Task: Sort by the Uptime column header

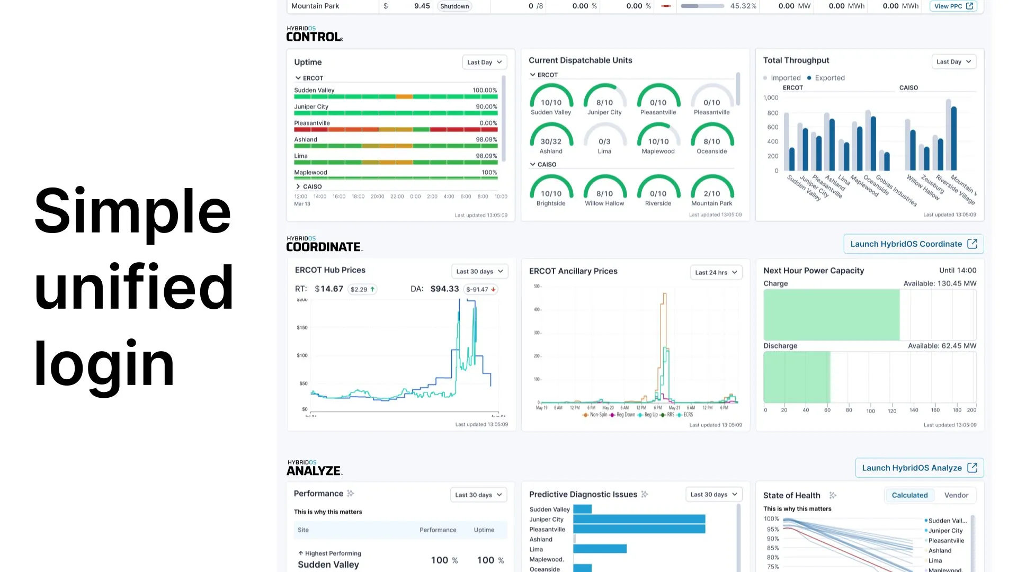Action: [x=484, y=530]
